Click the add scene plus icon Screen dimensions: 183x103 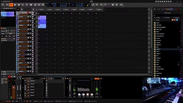(104, 9)
